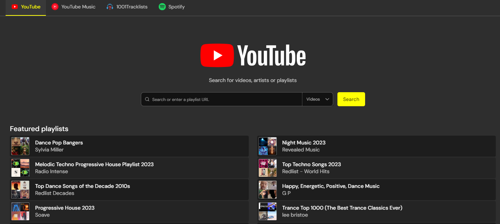Open the Videos search type dropdown
This screenshot has width=500, height=224.
tap(317, 99)
